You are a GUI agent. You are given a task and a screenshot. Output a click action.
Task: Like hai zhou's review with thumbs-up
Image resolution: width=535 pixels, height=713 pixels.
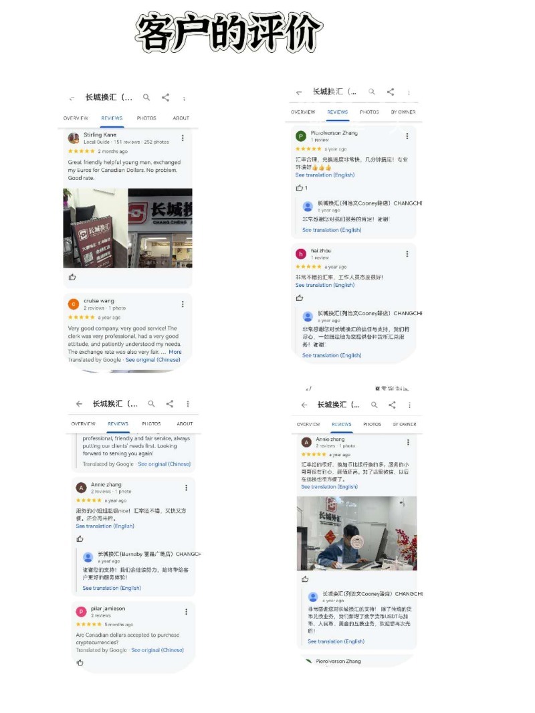300,298
